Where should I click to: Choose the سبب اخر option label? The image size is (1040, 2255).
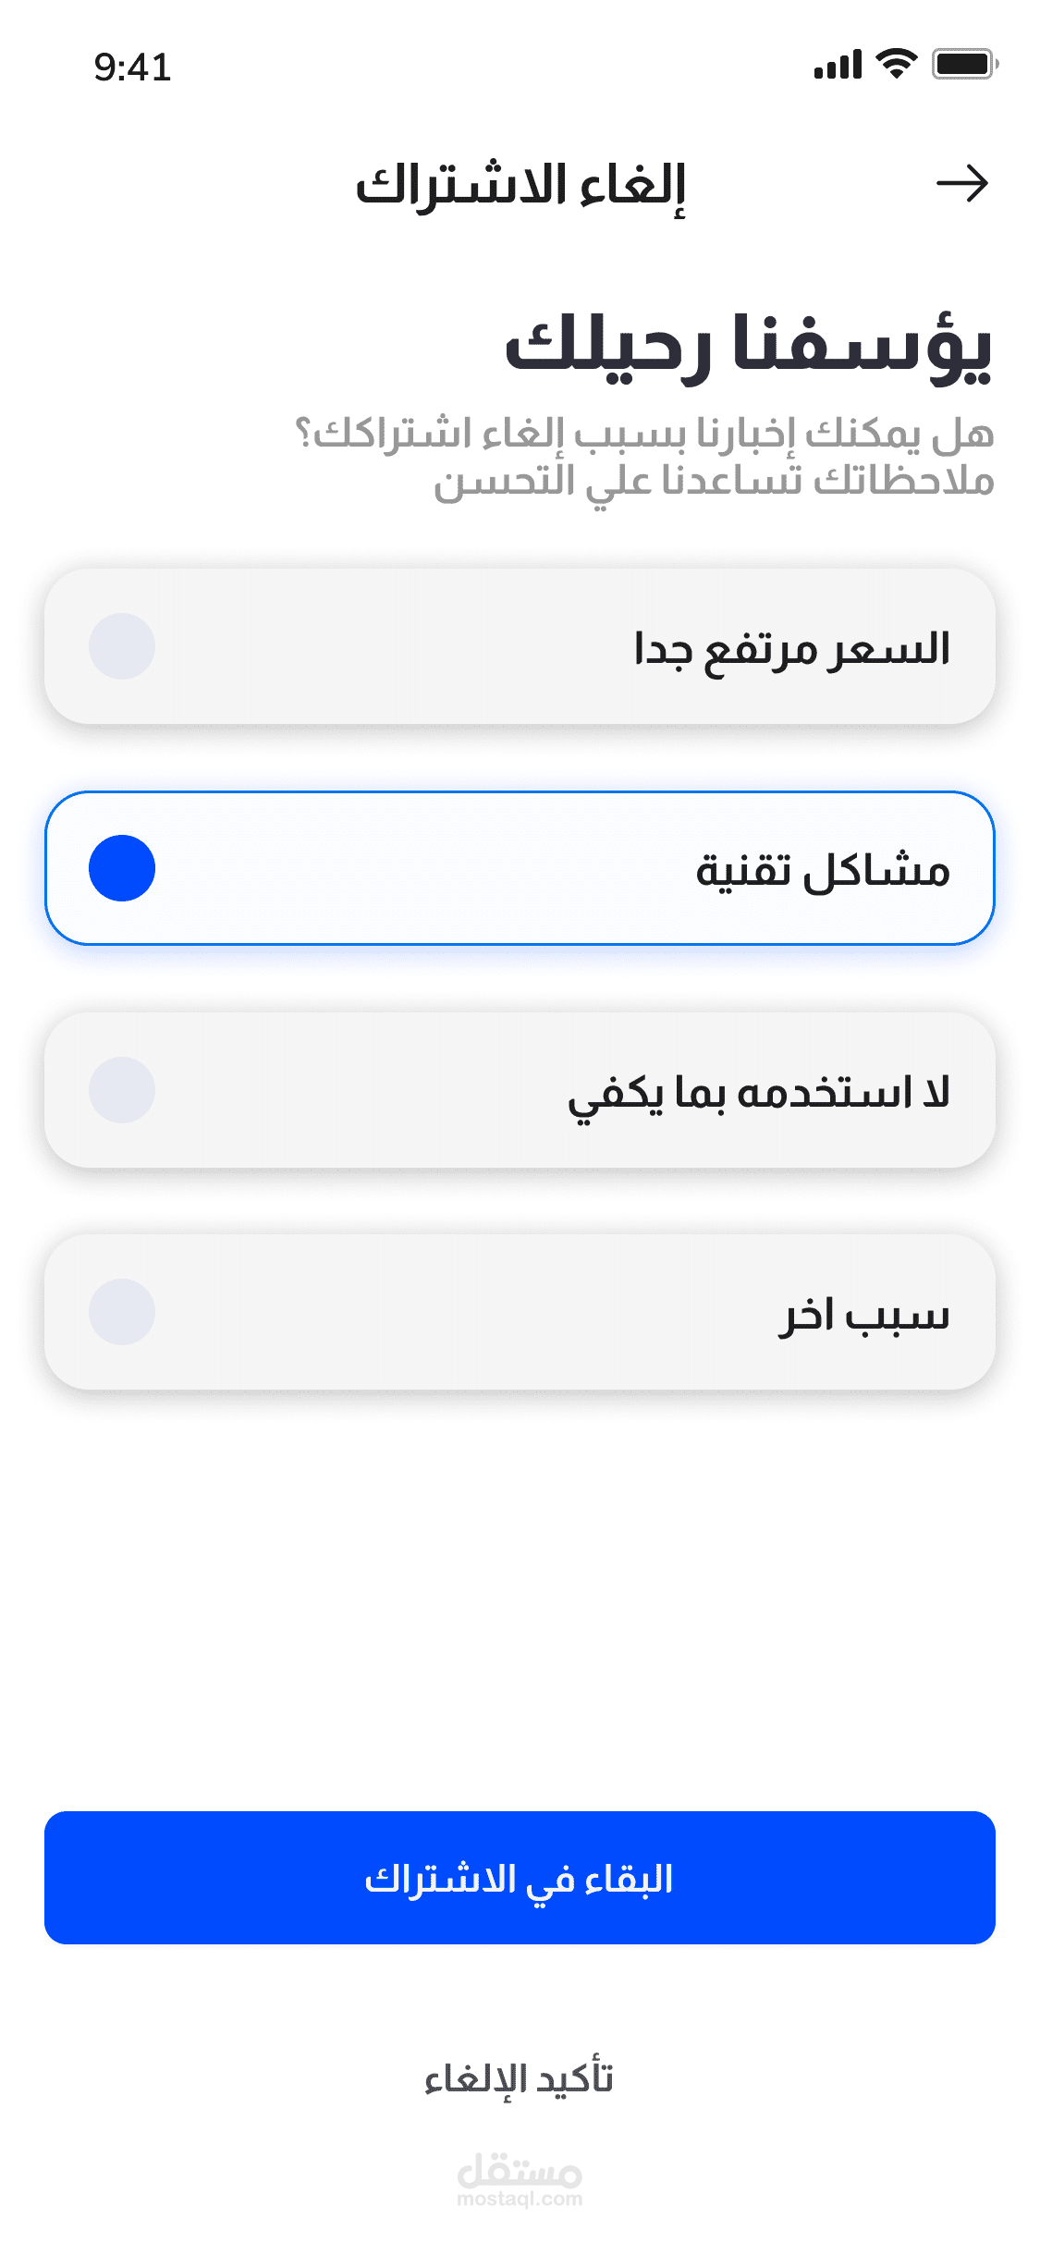coord(864,1314)
